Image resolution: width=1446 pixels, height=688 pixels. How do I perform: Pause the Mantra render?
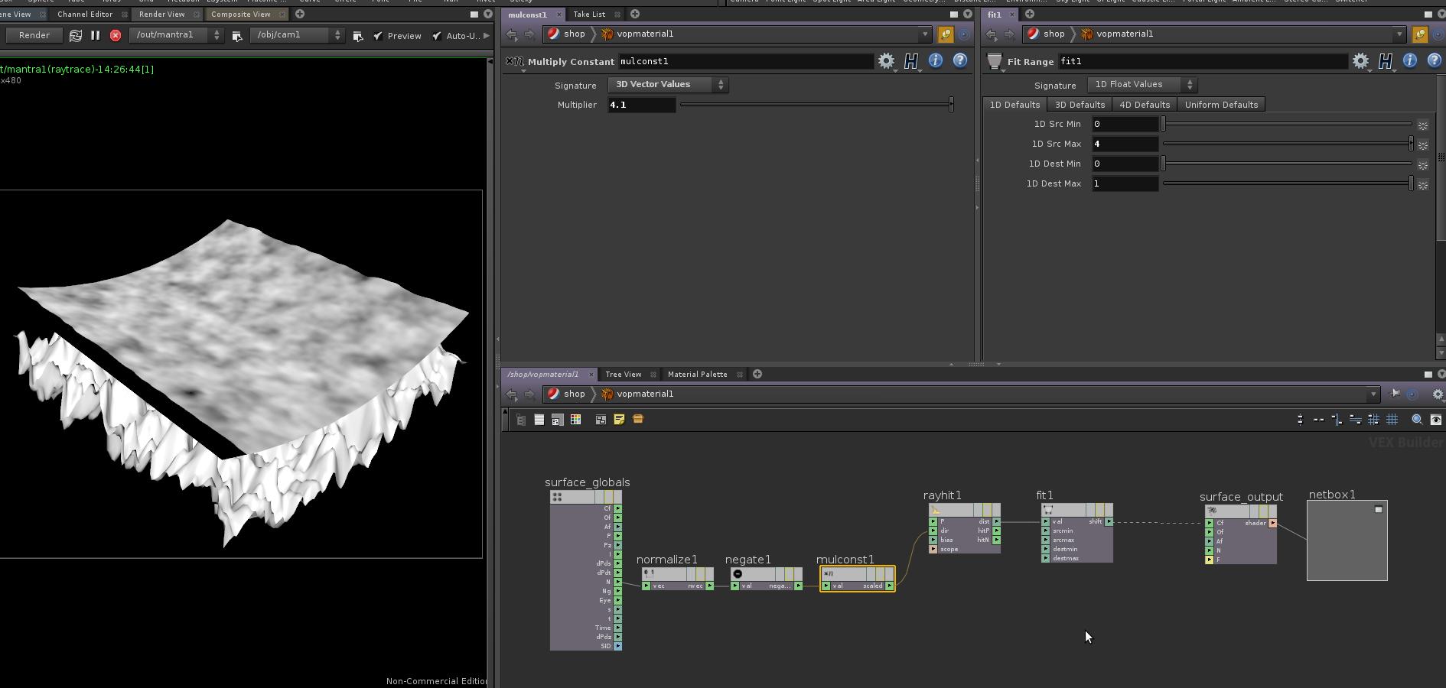coord(95,35)
